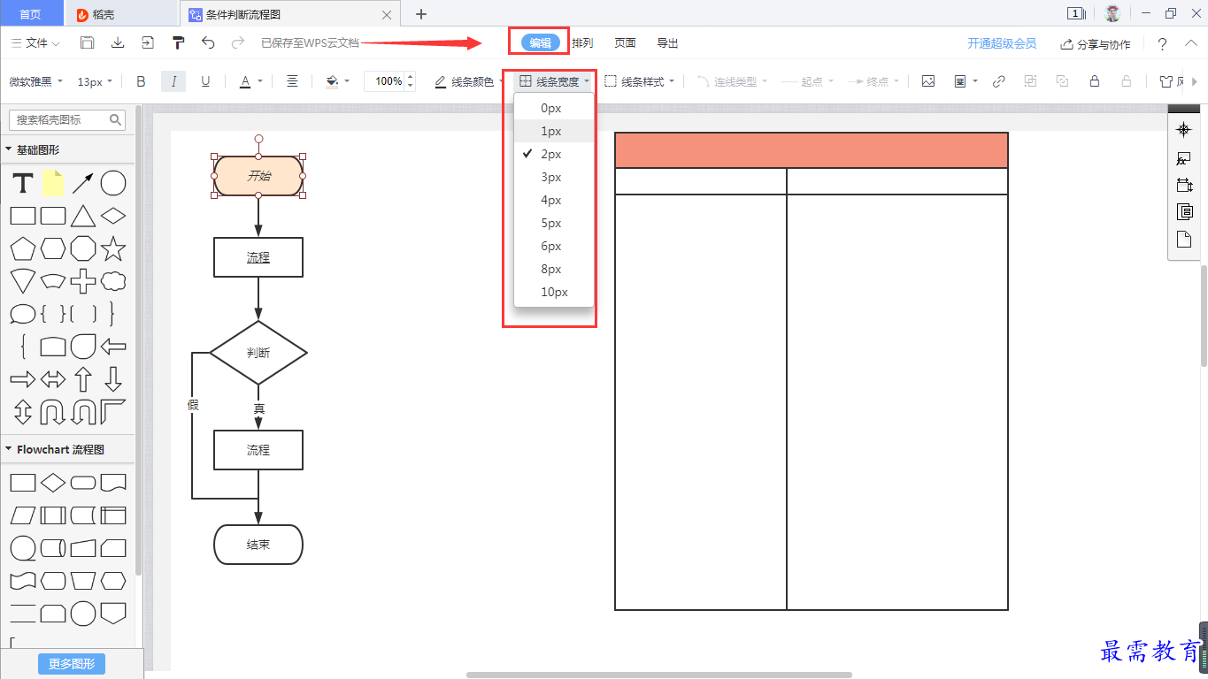Image resolution: width=1208 pixels, height=679 pixels.
Task: Toggle bold formatting
Action: (141, 81)
